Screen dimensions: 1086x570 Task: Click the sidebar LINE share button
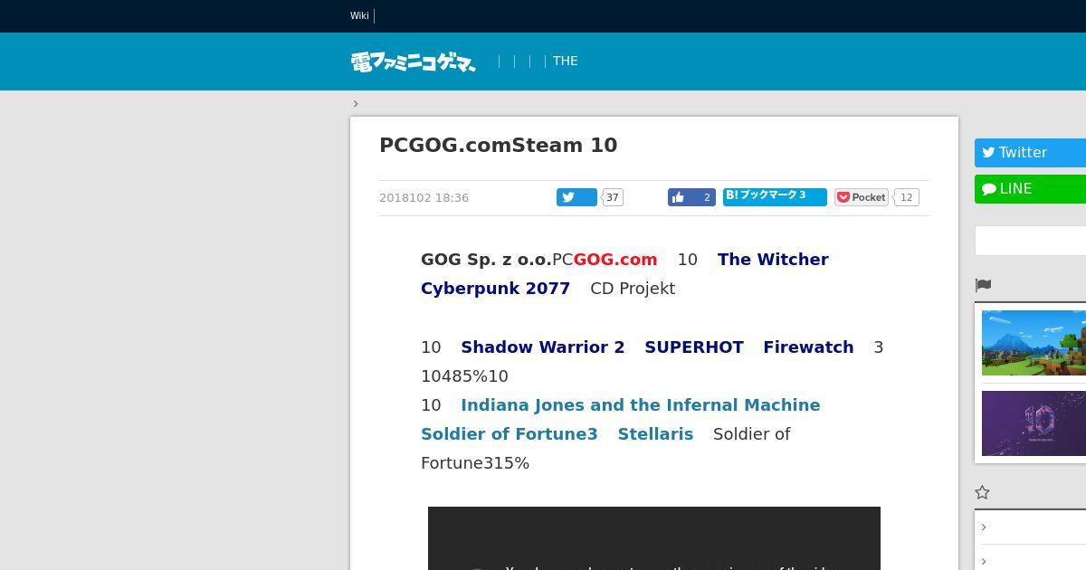[1030, 189]
